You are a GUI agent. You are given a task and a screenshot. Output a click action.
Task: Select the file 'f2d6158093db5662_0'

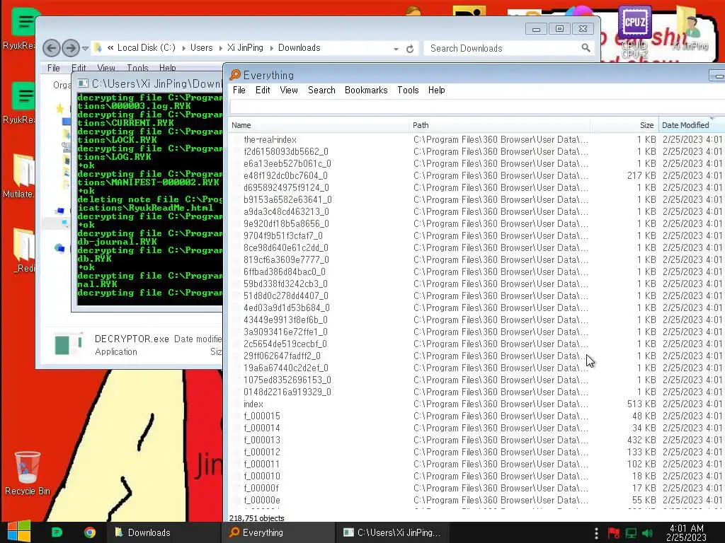coord(286,151)
